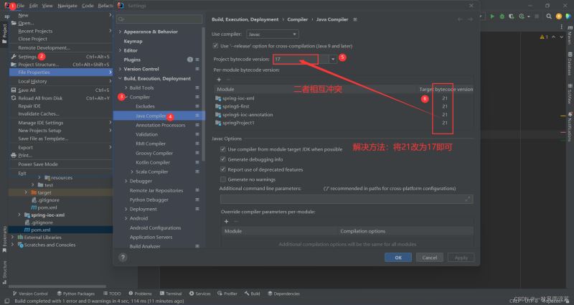Click the Print printer icon
The height and width of the screenshot is (305, 574).
click(x=14, y=155)
